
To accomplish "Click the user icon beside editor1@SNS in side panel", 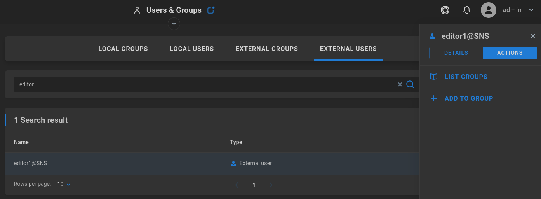I will click(x=432, y=37).
